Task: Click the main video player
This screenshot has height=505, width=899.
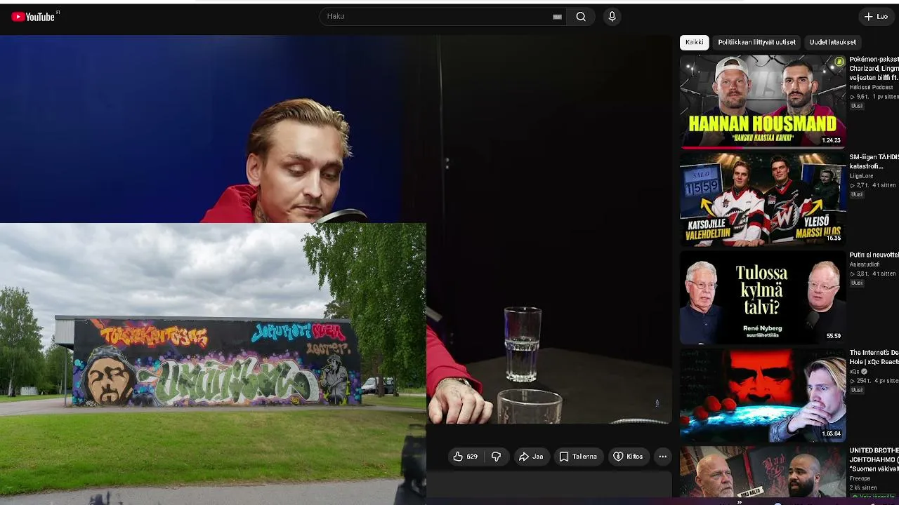Action: pos(336,229)
